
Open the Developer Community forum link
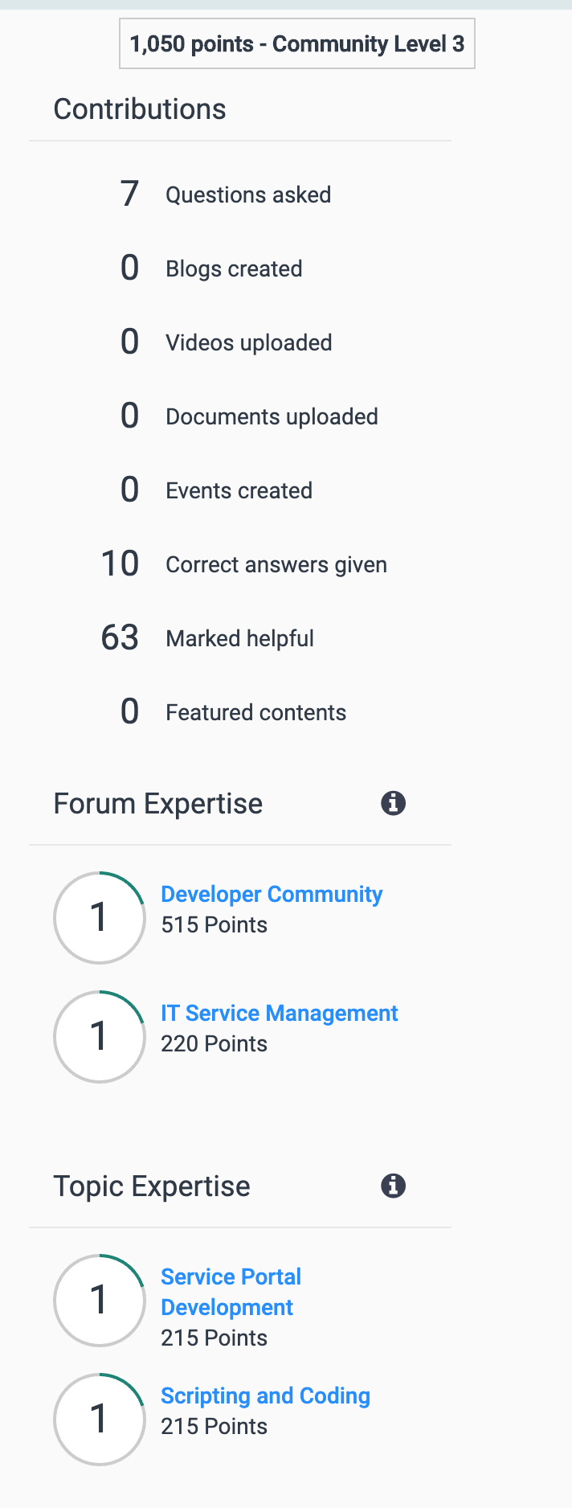click(272, 894)
